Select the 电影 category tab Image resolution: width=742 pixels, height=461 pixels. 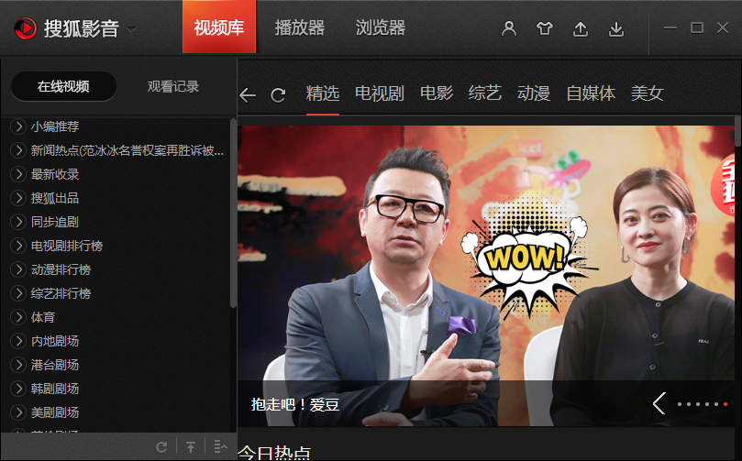(437, 93)
